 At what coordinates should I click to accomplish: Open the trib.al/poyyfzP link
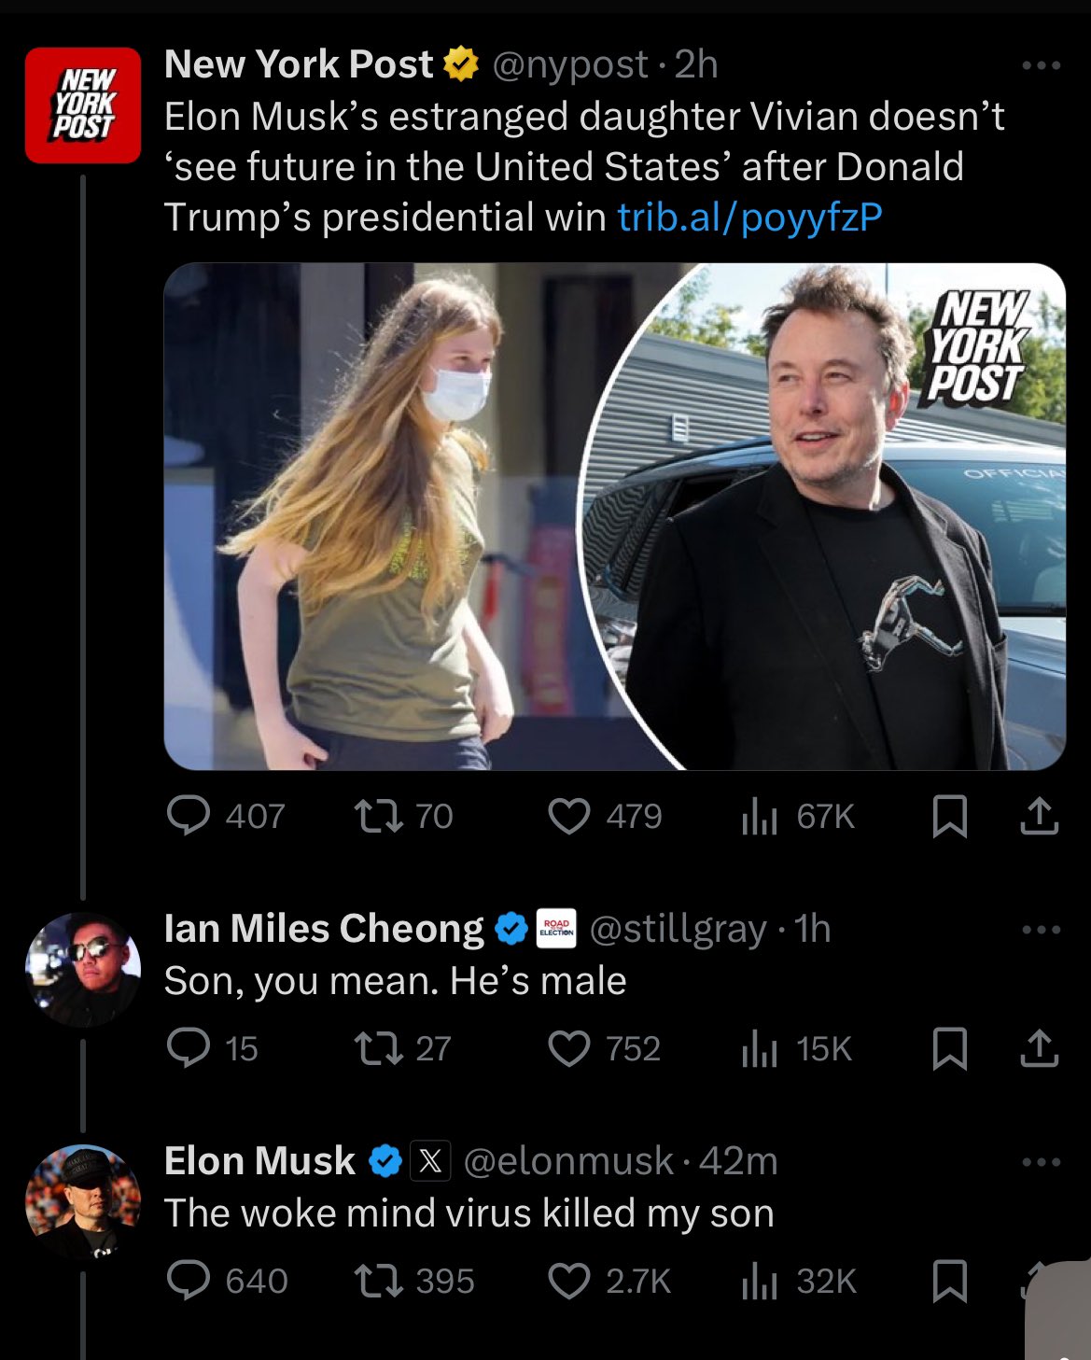click(752, 217)
